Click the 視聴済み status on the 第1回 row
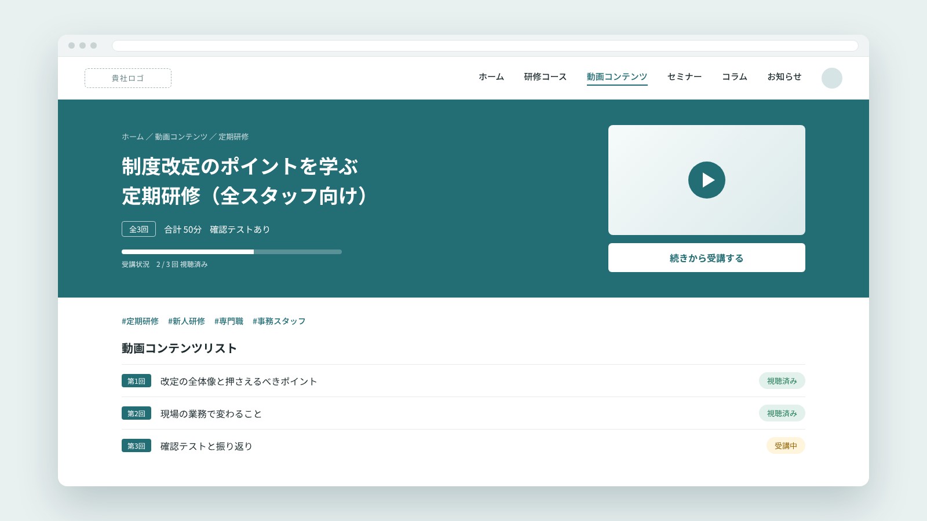Viewport: 927px width, 521px height. tap(782, 381)
